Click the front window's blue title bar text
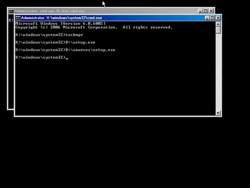The width and height of the screenshot is (250, 188). 62,18
